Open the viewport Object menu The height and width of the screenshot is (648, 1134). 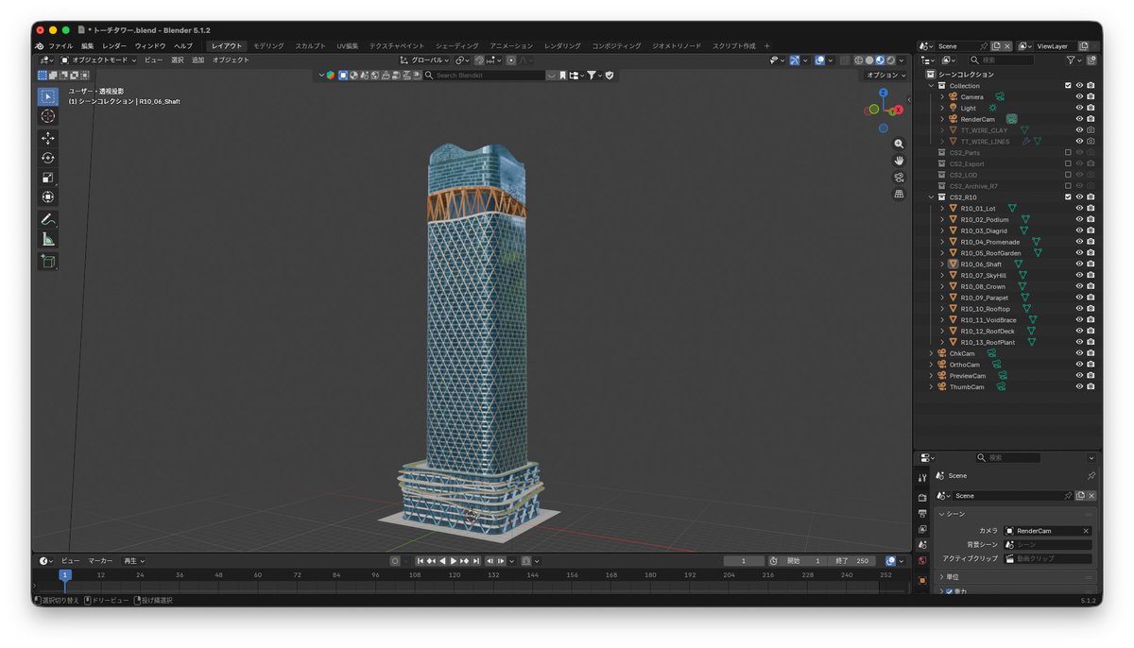[x=231, y=60]
